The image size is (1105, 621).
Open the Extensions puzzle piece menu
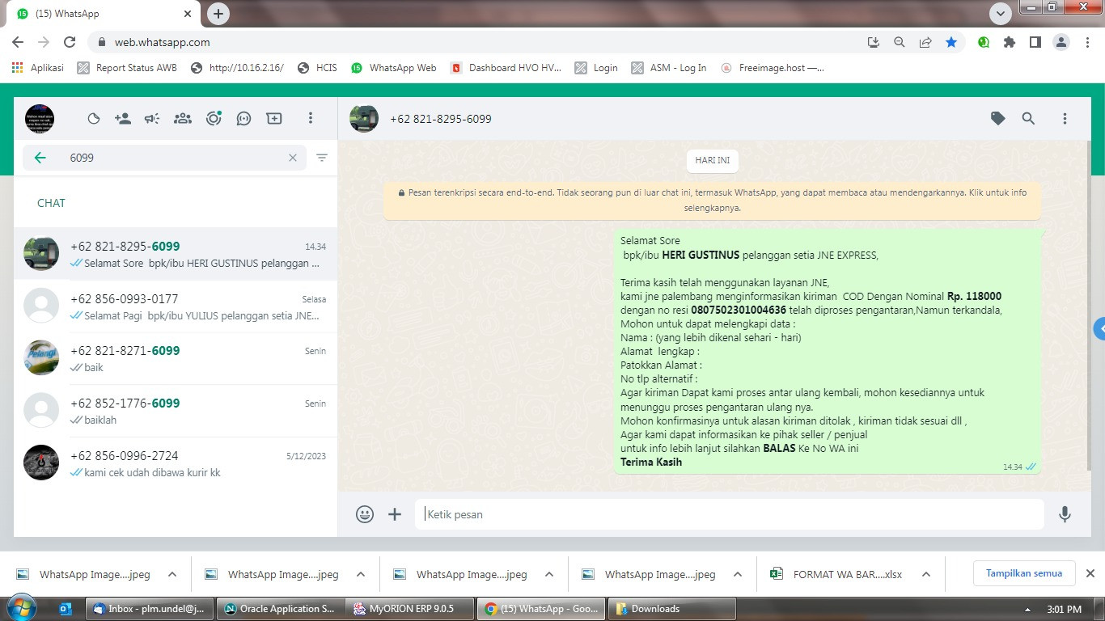point(1009,42)
